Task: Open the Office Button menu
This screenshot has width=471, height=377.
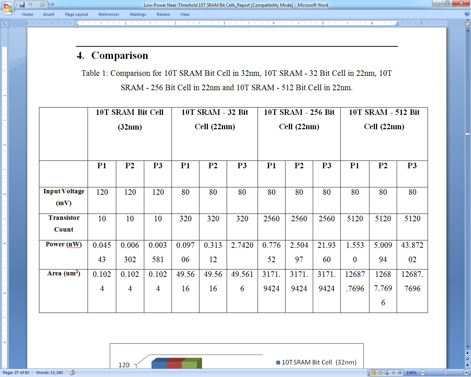Action: (7, 7)
